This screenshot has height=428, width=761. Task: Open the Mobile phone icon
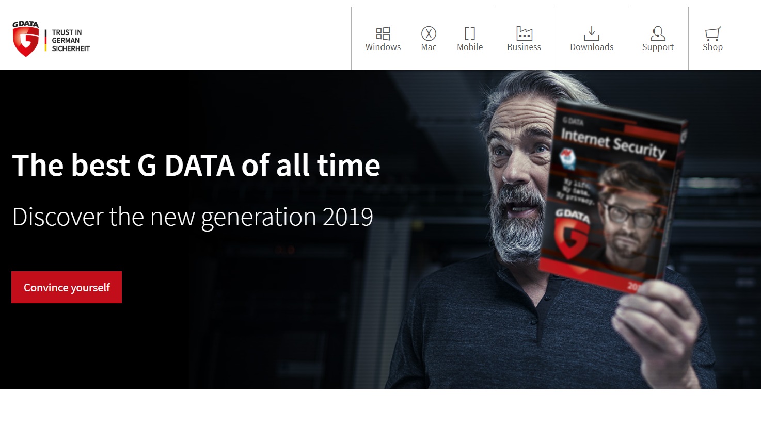click(470, 34)
